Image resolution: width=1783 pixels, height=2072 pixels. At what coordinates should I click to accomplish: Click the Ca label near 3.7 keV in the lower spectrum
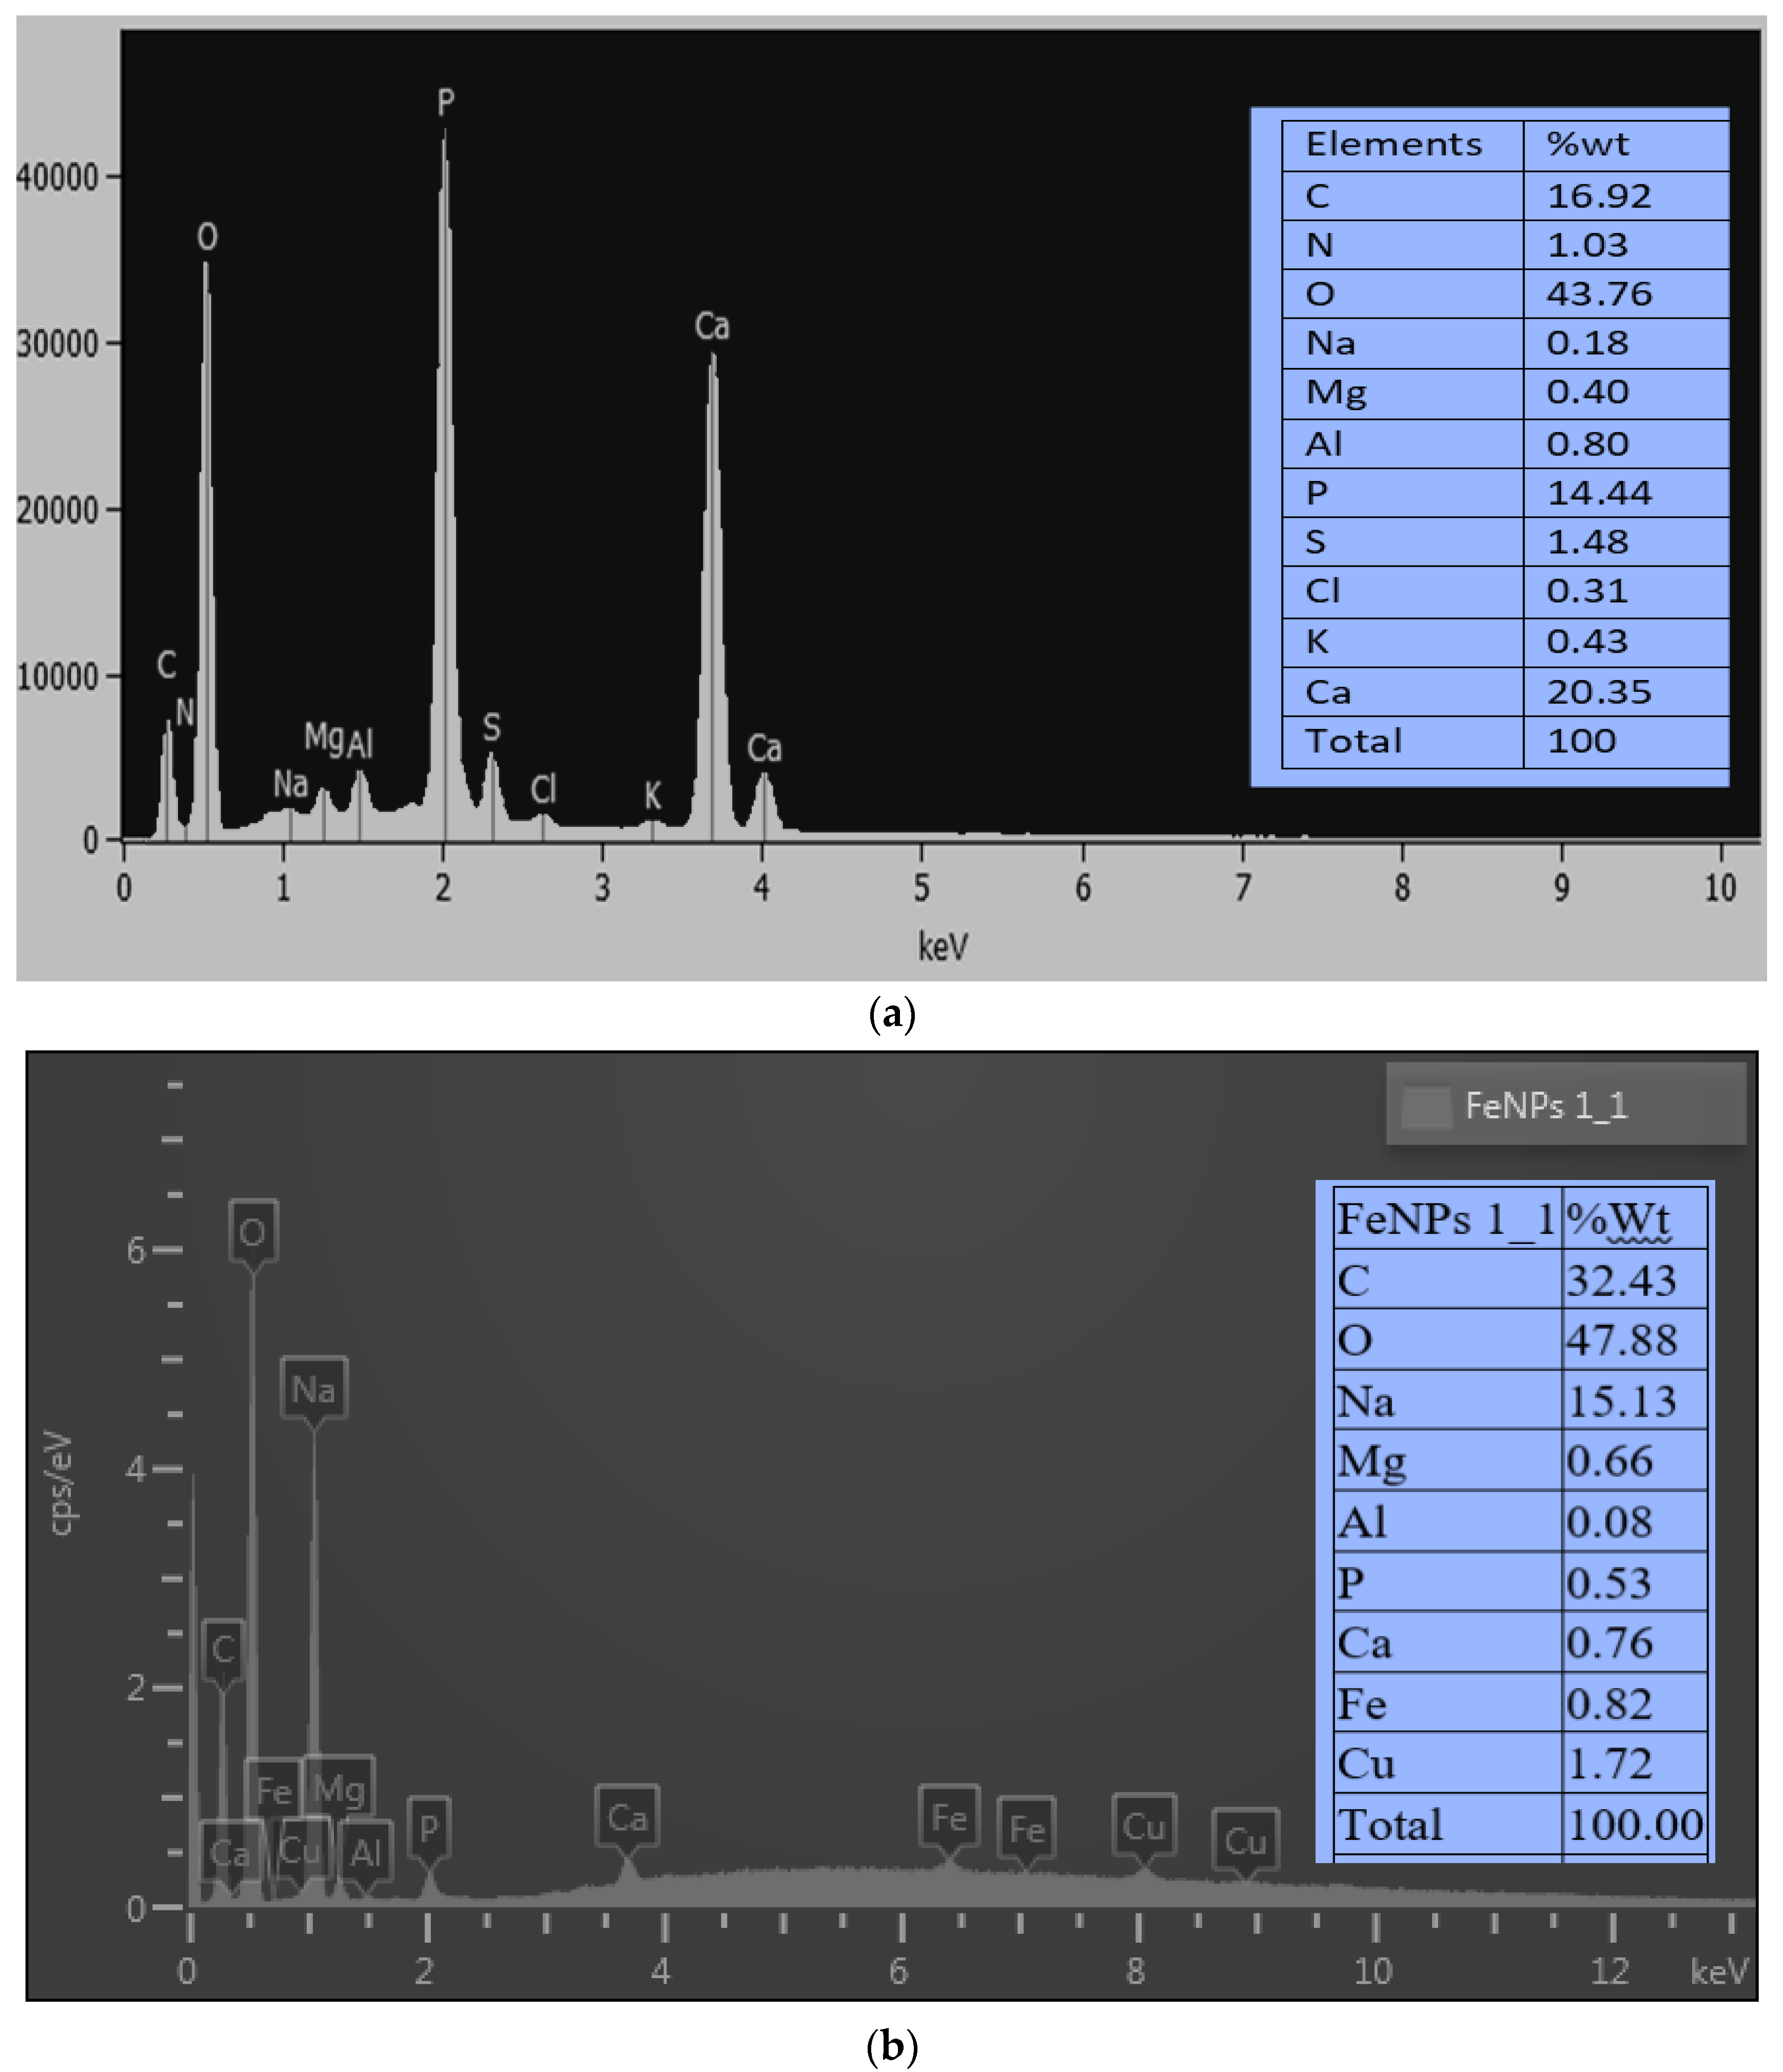pos(626,1817)
